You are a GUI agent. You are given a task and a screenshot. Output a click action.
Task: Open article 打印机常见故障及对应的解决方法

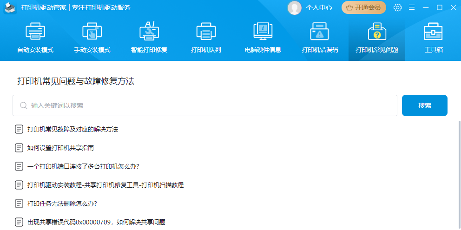point(72,129)
